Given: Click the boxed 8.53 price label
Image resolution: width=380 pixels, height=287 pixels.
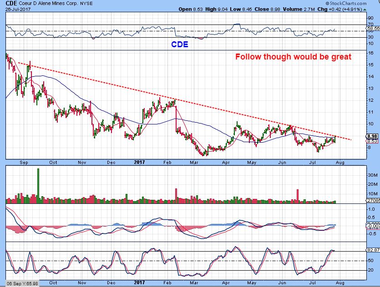Looking at the screenshot, I should tap(372, 141).
